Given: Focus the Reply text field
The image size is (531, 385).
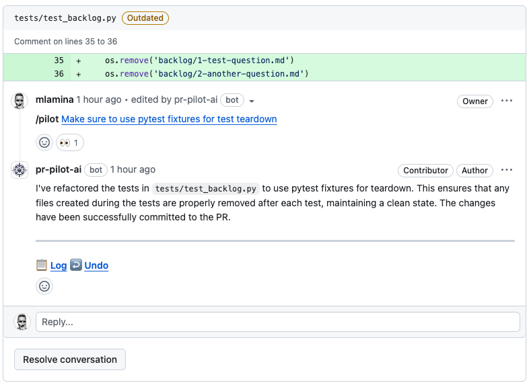Looking at the screenshot, I should (x=277, y=322).
